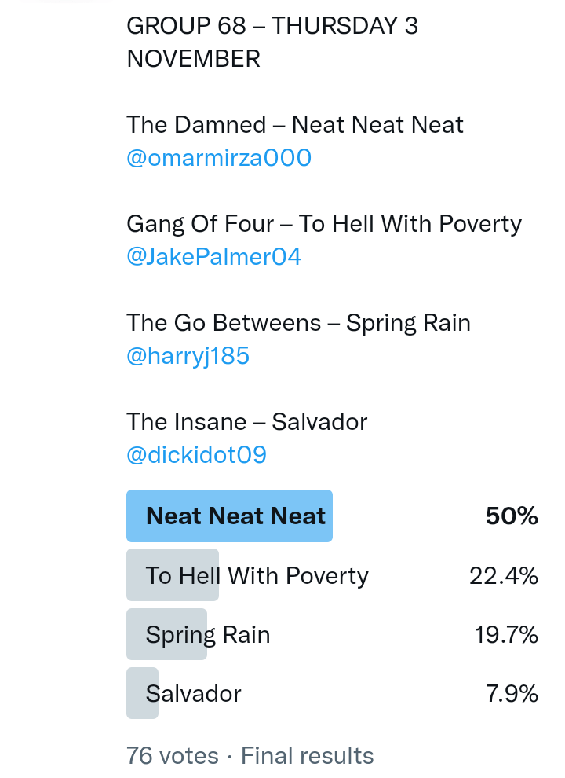Click the 22.4% poll percentage
This screenshot has height=778, width=565.
(504, 575)
